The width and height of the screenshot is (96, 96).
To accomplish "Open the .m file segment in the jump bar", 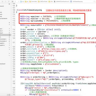I will (x=62, y=1).
